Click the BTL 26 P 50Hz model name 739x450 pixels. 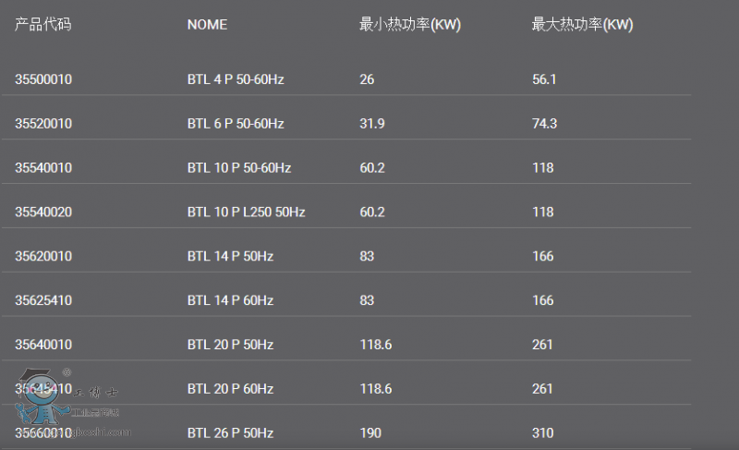[x=230, y=432]
